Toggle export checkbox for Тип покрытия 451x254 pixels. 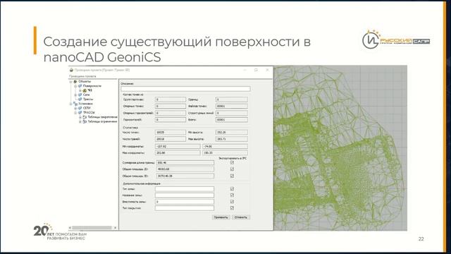coord(232,208)
